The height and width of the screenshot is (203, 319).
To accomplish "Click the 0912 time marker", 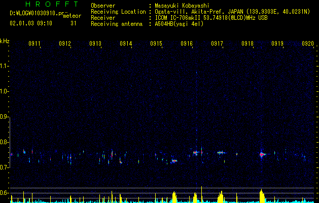I will 65,43.
